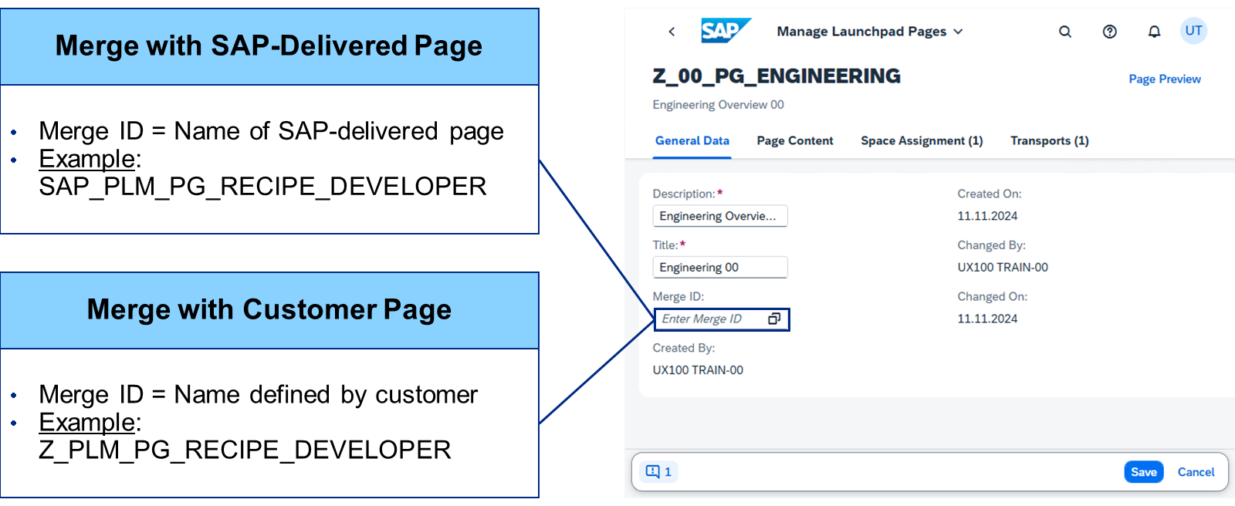Click the Description input field

point(720,216)
